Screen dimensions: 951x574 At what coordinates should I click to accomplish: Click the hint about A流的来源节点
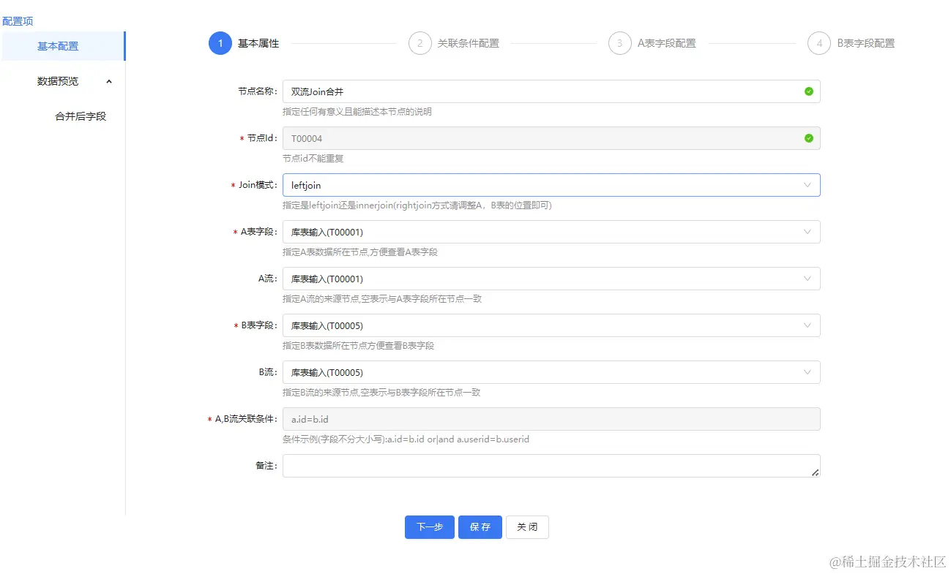(x=382, y=299)
